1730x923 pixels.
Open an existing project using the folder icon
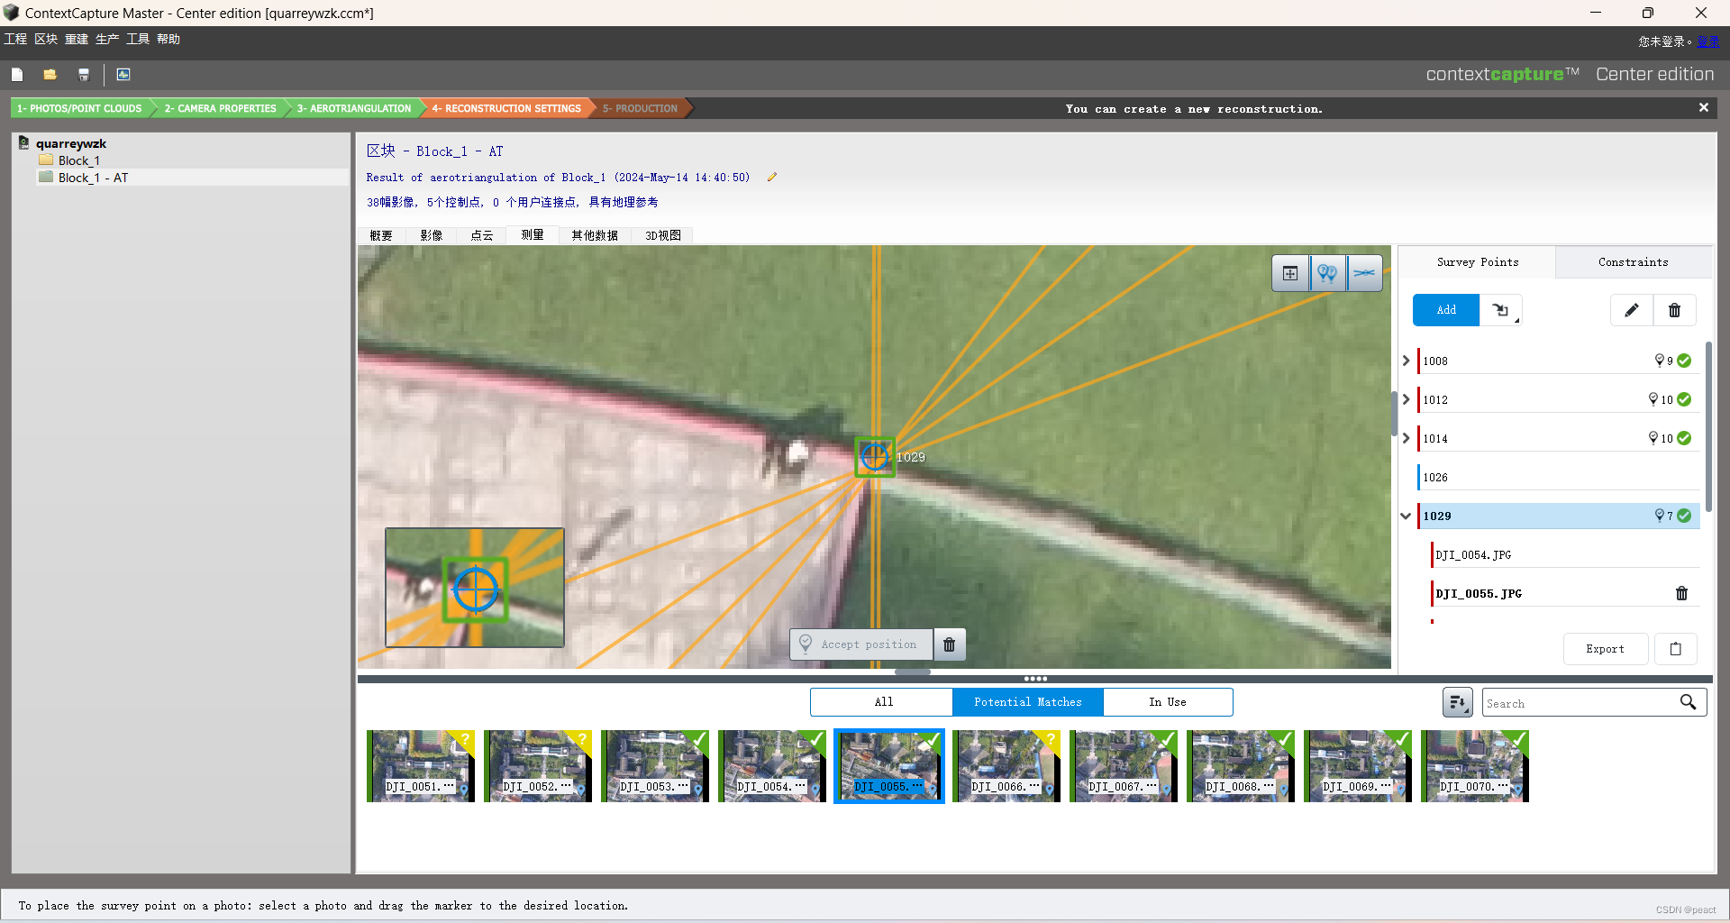coord(50,74)
